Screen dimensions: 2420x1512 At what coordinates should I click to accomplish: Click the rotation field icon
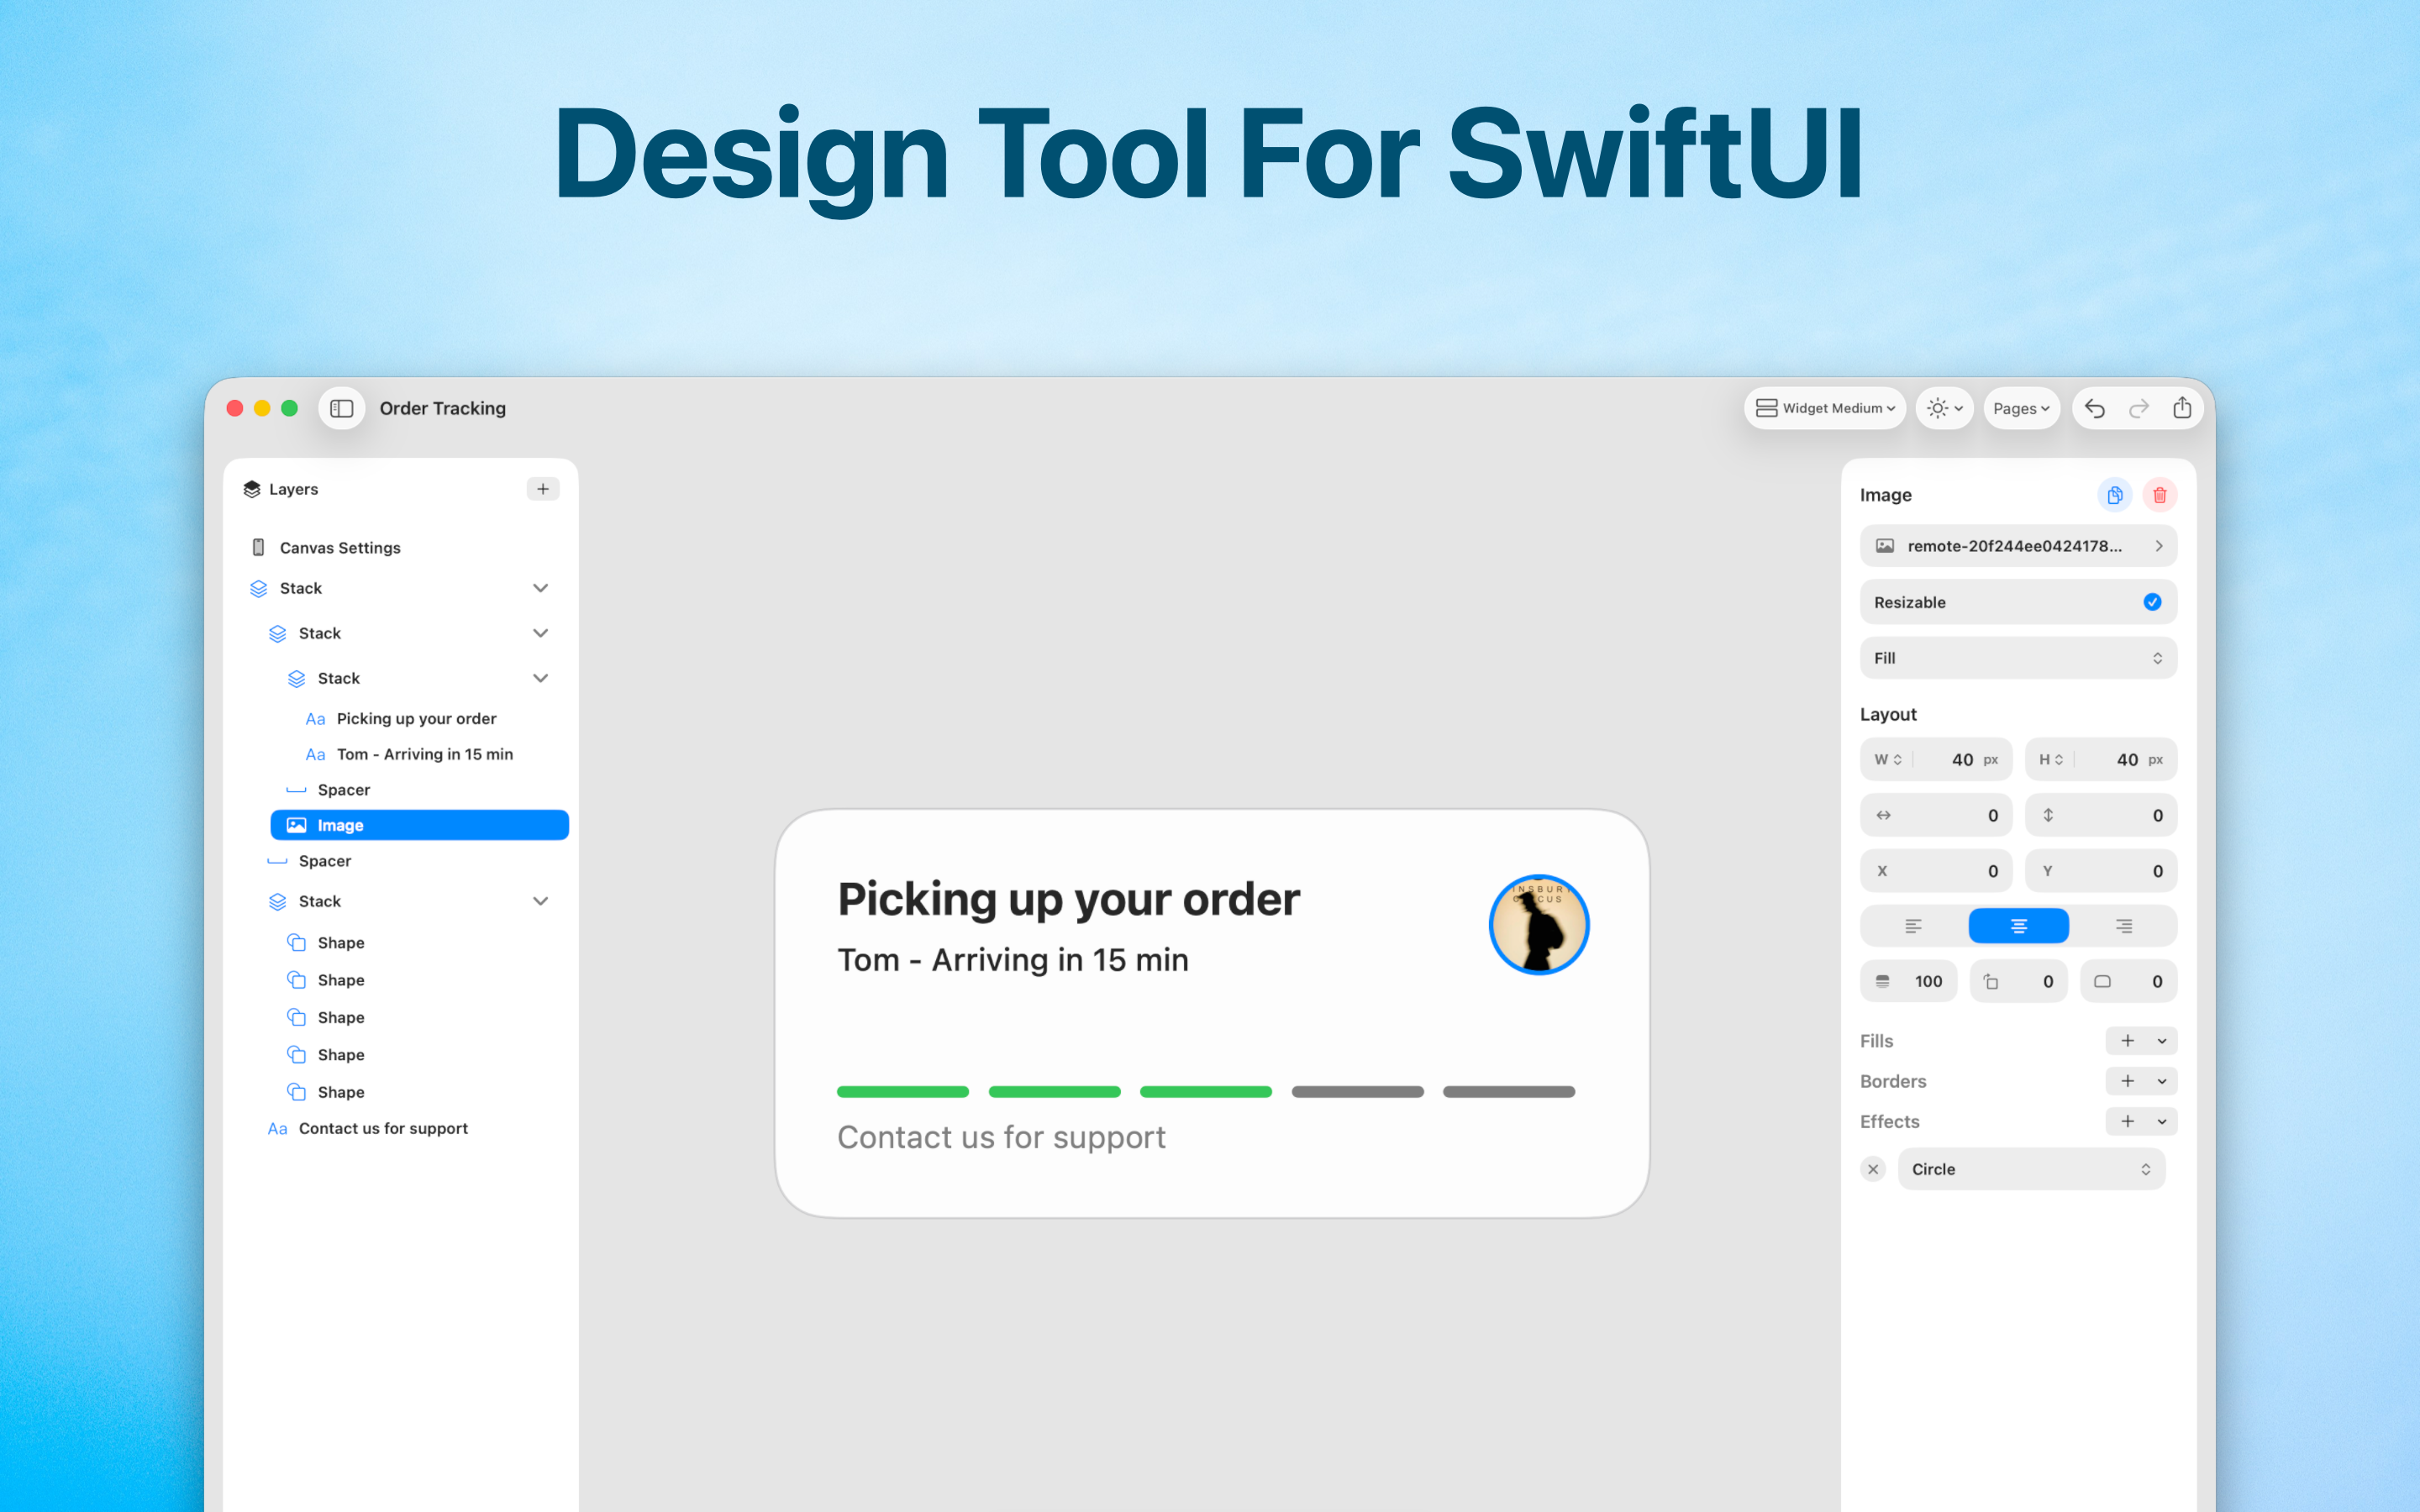(x=1991, y=982)
